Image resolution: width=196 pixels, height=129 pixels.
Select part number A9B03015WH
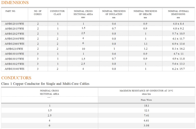point(14,59)
